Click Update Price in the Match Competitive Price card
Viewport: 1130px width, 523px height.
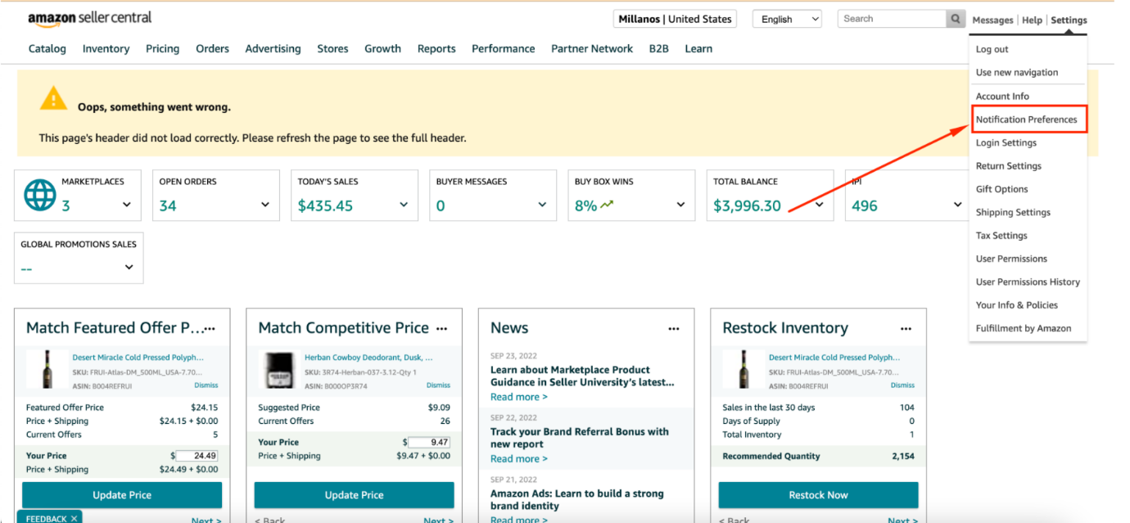354,495
